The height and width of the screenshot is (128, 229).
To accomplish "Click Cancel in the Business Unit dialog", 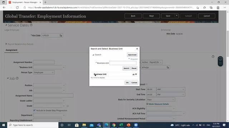I will pyautogui.click(x=134, y=82).
